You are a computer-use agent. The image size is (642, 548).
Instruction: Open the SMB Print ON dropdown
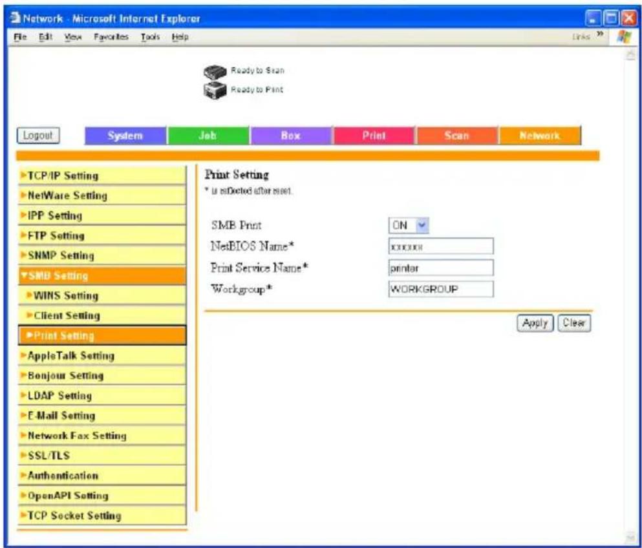pyautogui.click(x=408, y=226)
